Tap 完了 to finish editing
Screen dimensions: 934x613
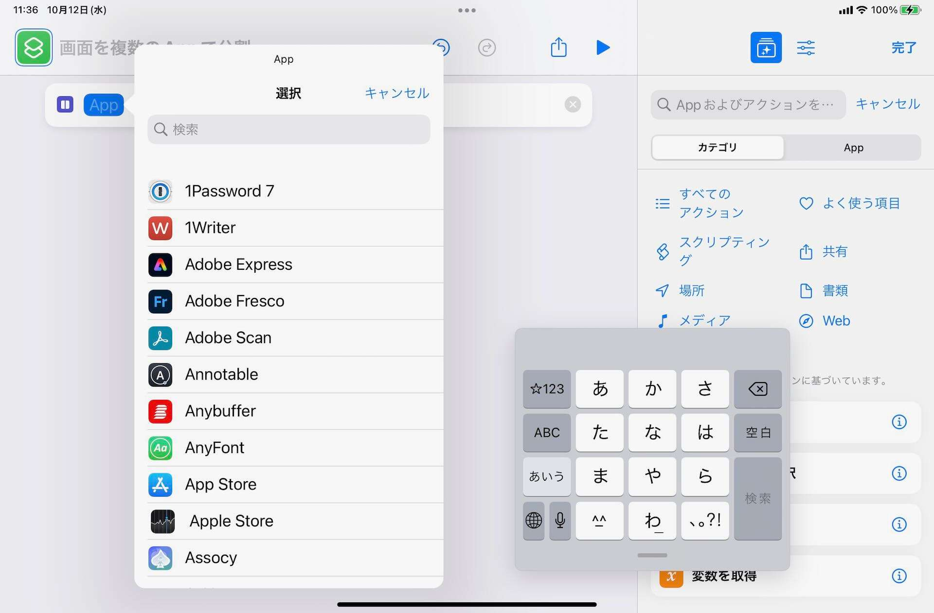click(x=903, y=48)
